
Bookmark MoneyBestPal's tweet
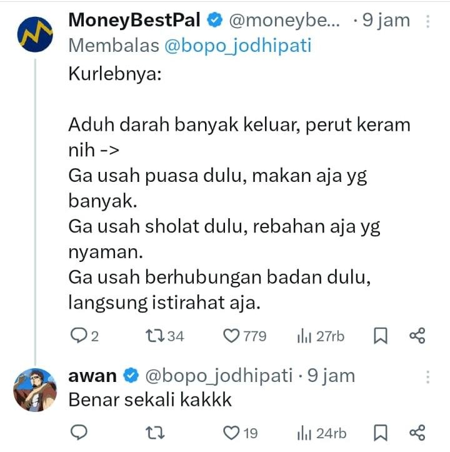coord(381,336)
